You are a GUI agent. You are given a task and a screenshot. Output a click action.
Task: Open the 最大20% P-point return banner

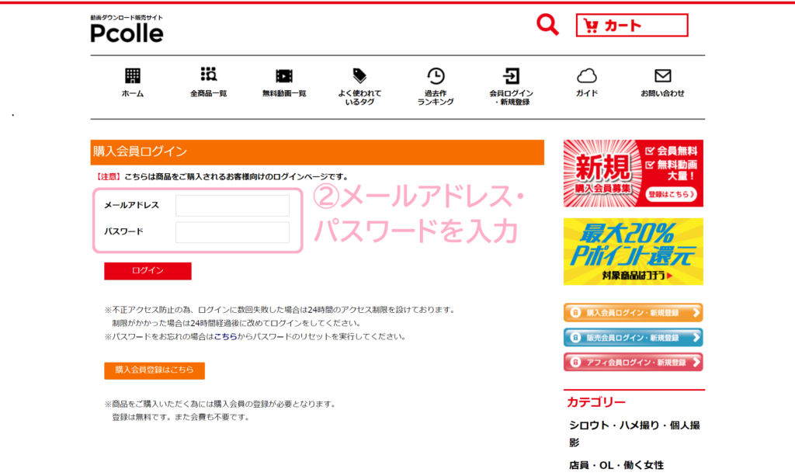[633, 252]
